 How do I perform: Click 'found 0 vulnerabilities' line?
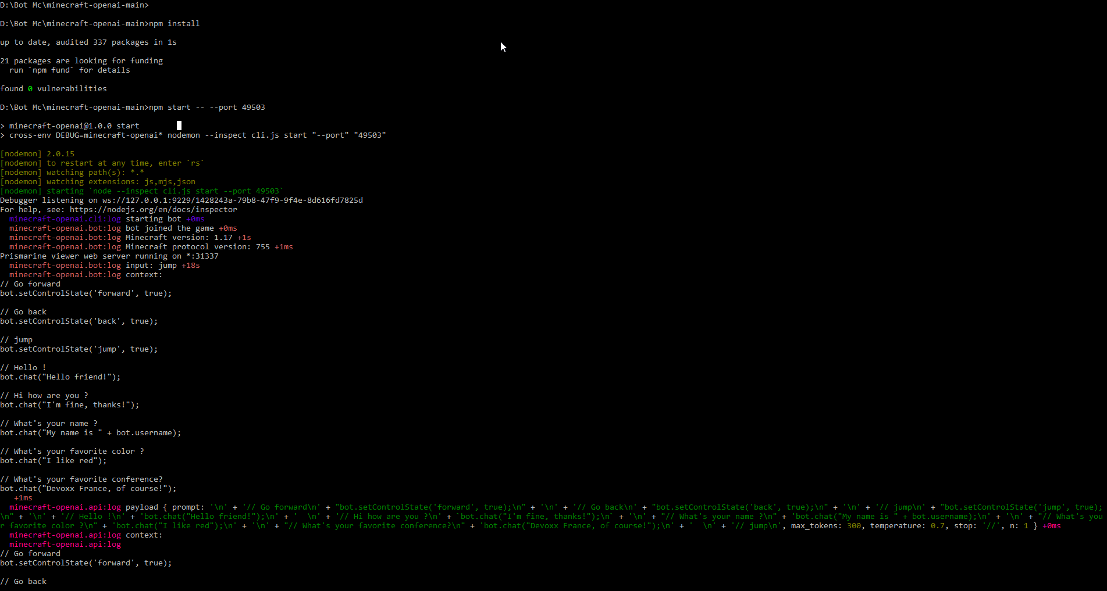pyautogui.click(x=54, y=88)
